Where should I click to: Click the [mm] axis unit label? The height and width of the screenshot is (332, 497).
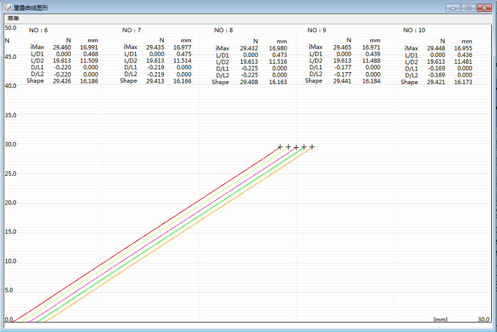(440, 320)
